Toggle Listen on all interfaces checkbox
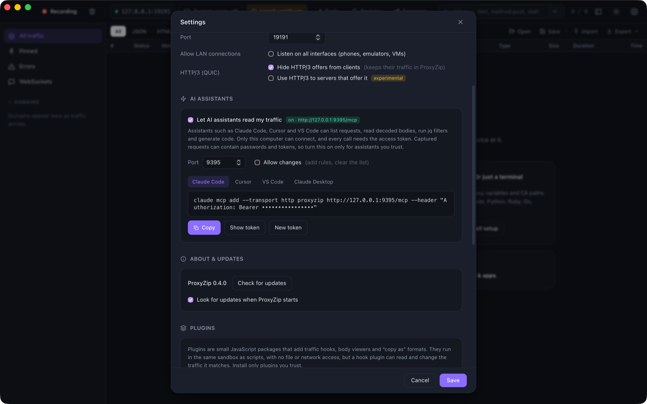Image resolution: width=647 pixels, height=404 pixels. pos(271,54)
